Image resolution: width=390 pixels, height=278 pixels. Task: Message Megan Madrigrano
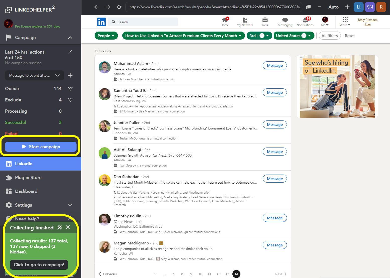pyautogui.click(x=275, y=245)
